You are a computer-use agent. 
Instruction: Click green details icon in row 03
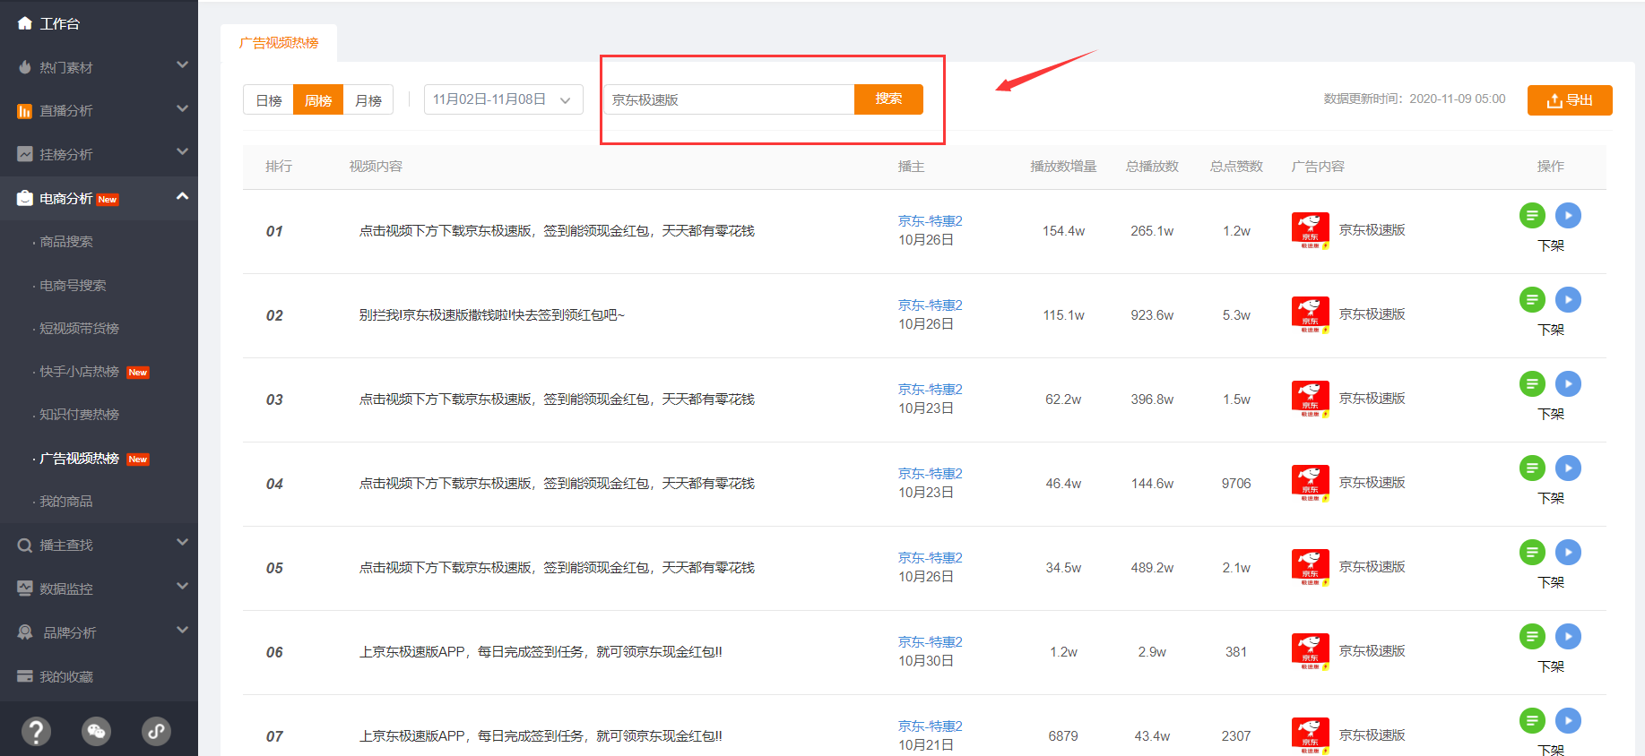coord(1532,383)
